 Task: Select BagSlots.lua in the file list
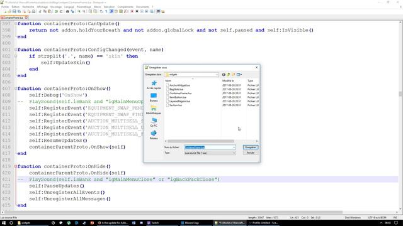pos(176,89)
